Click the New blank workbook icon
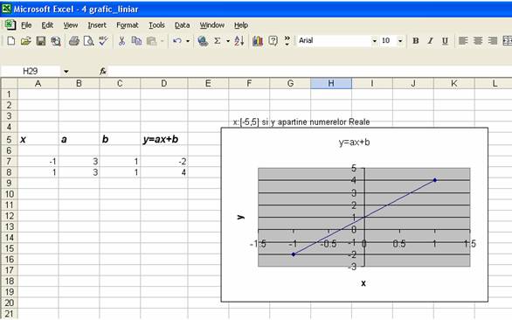 (10, 41)
